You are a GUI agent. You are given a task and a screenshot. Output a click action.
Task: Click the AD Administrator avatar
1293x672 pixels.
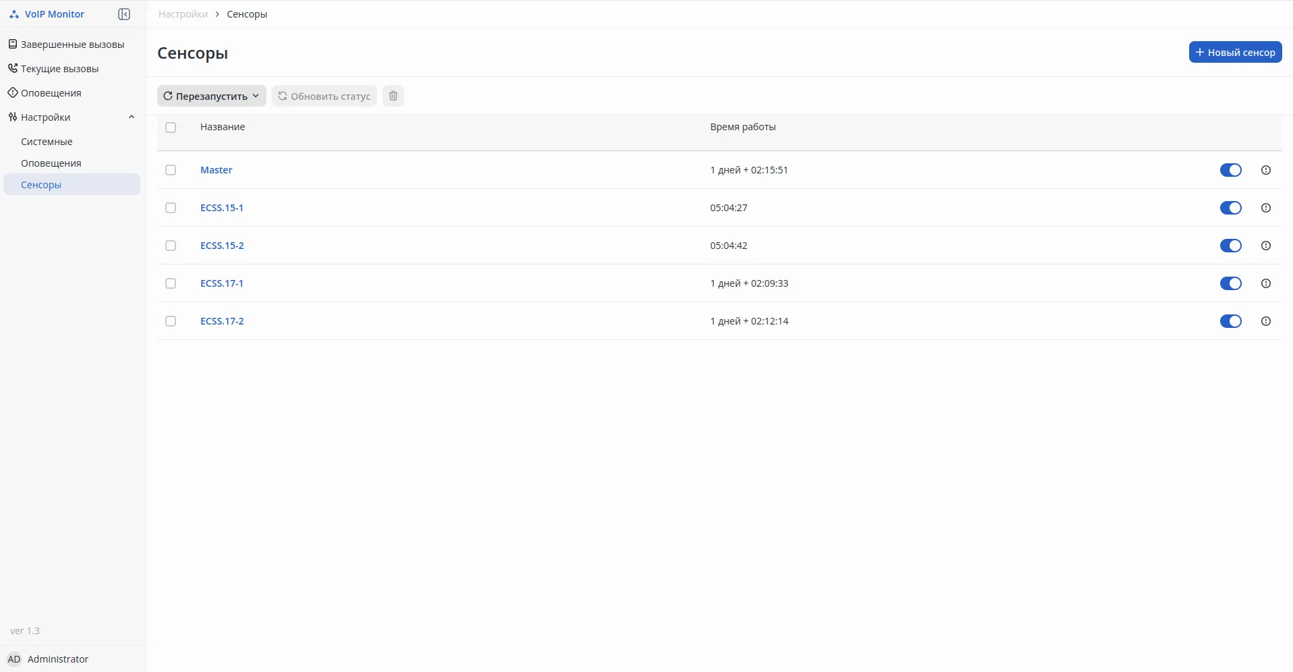[14, 659]
